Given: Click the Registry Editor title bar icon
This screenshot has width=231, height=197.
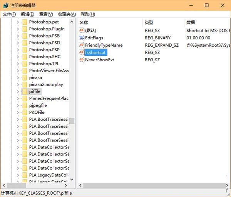Looking at the screenshot, I should coord(5,5).
